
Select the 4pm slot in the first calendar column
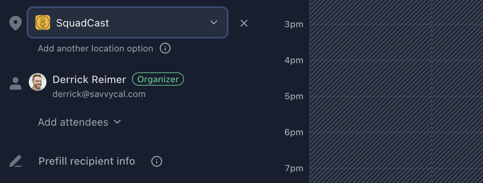click(x=370, y=78)
